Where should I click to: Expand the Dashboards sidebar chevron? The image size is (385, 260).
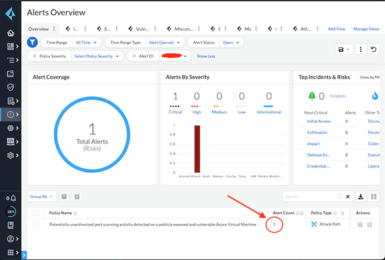coord(18,46)
